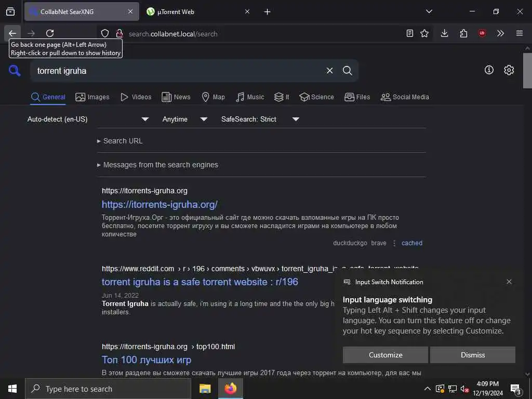Open SearXNG preferences gear

(509, 70)
